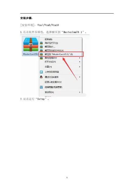Image resolution: width=134 pixels, height=190 pixels.
Task: Expand the 其他压缩命令 submenu arrow
Action: pos(80,58)
